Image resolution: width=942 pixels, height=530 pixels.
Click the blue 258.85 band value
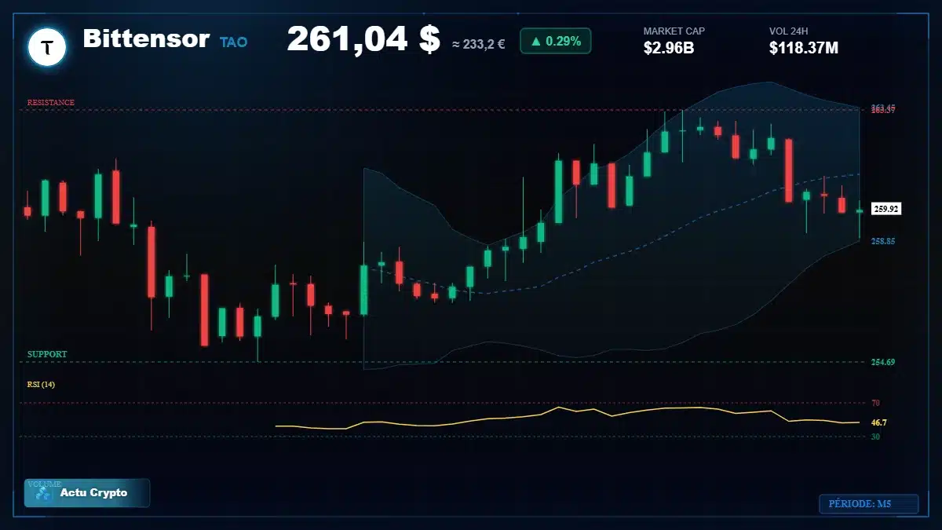883,241
